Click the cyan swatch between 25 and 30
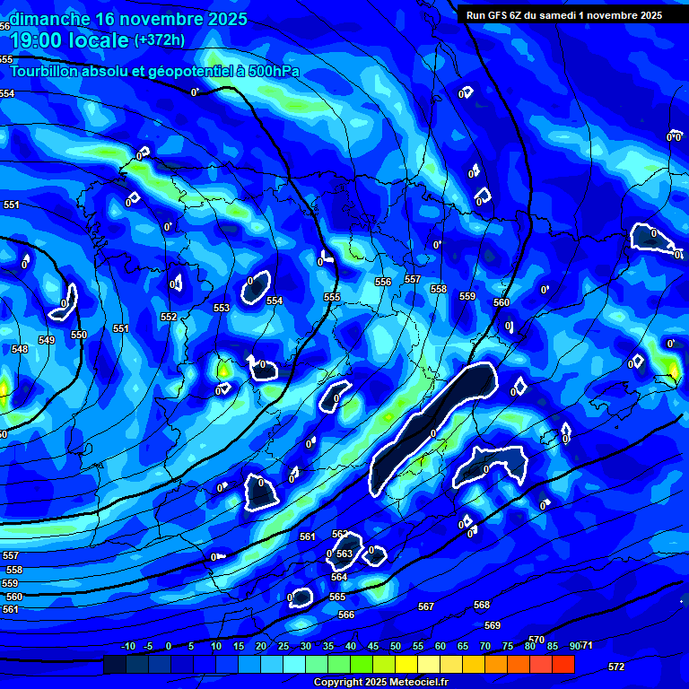Screen dimensions: 689x689 click(x=294, y=665)
